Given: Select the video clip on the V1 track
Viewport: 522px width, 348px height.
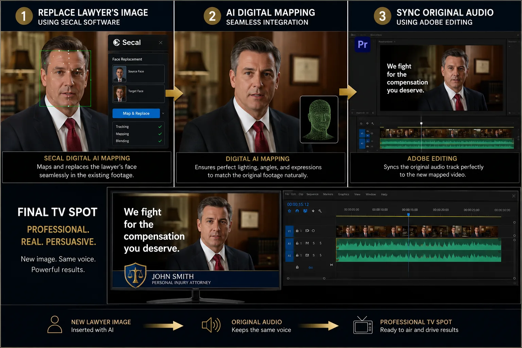Looking at the screenshot, I should click(x=417, y=231).
